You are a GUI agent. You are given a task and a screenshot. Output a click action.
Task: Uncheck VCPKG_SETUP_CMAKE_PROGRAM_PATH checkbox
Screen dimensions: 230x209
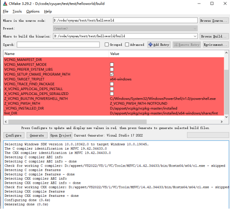(112, 74)
